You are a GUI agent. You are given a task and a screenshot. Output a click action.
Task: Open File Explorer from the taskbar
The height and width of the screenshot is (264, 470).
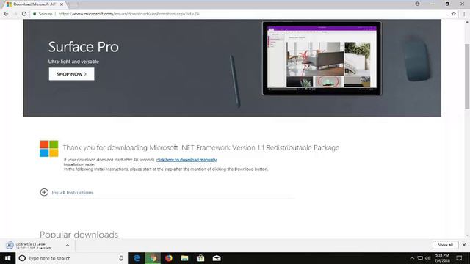coord(184,258)
